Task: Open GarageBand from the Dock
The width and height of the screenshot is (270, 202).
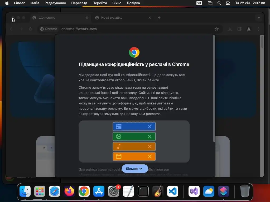Action: coord(158,191)
